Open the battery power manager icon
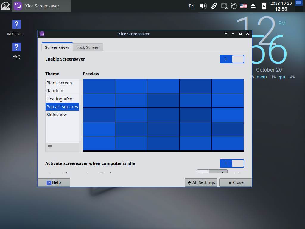The height and width of the screenshot is (229, 305). pyautogui.click(x=264, y=6)
